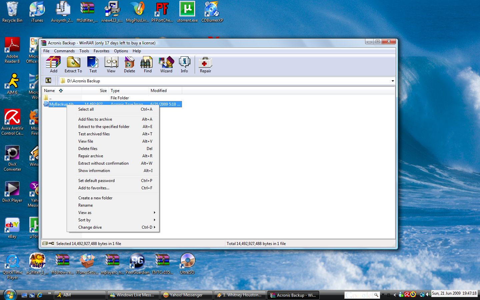This screenshot has width=480, height=300.
Task: Select the MsgPlusLive desktop icon
Action: pos(137,12)
